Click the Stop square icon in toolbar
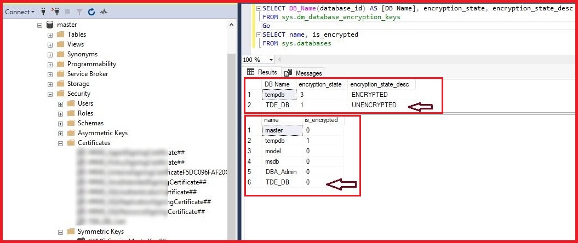Image resolution: width=578 pixels, height=243 pixels. coord(67,12)
